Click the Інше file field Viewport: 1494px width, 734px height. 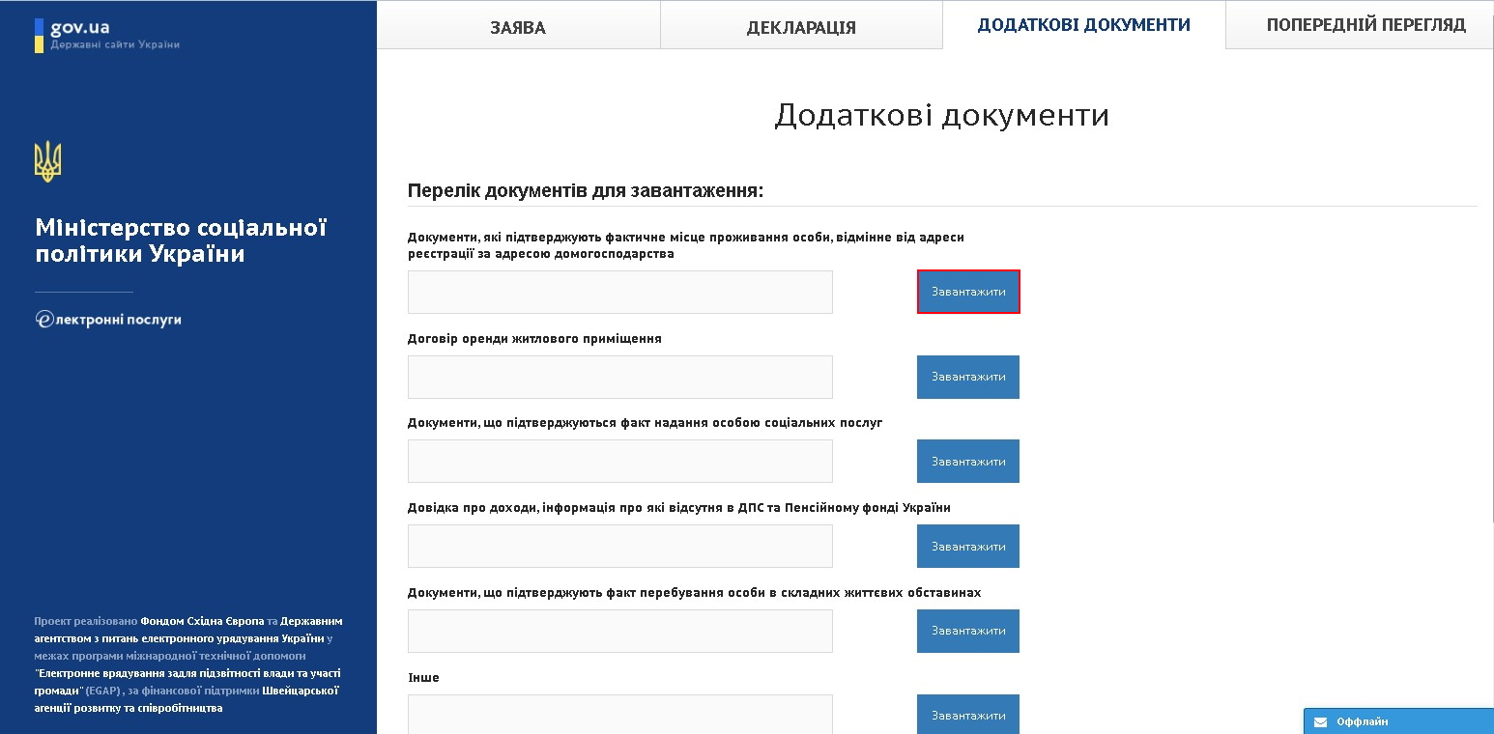[x=620, y=715]
